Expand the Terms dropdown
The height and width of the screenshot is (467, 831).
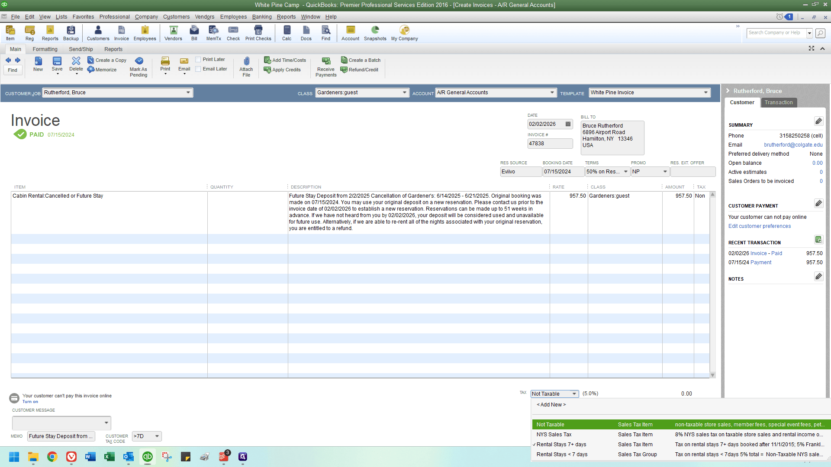coord(626,172)
